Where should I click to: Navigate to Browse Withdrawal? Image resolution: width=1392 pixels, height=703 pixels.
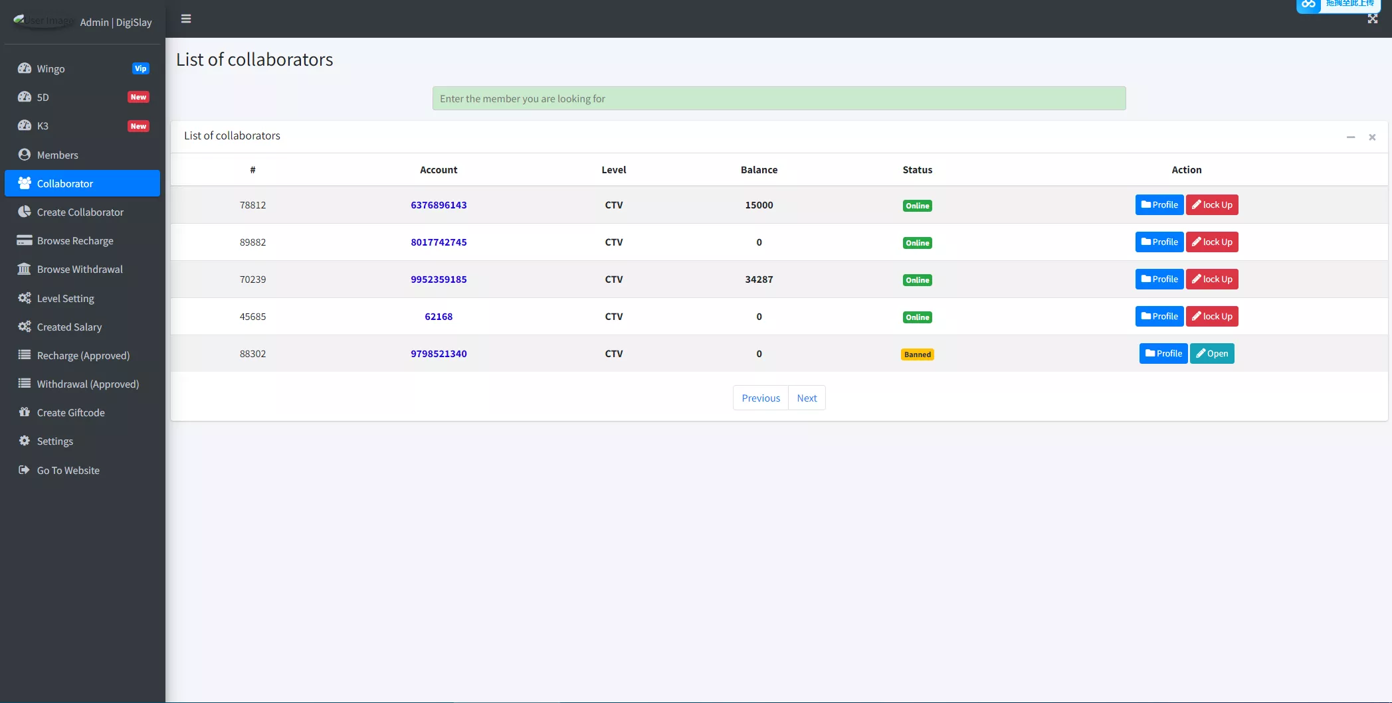(80, 269)
